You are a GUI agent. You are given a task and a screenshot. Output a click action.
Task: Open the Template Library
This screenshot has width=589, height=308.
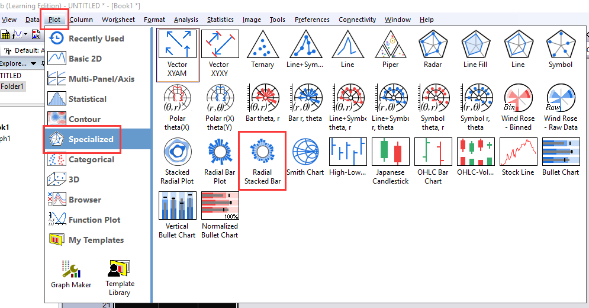click(120, 278)
